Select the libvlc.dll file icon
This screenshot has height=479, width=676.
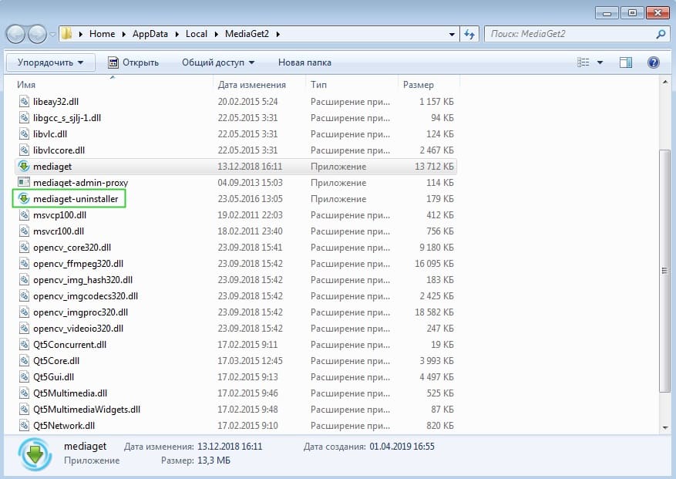24,134
